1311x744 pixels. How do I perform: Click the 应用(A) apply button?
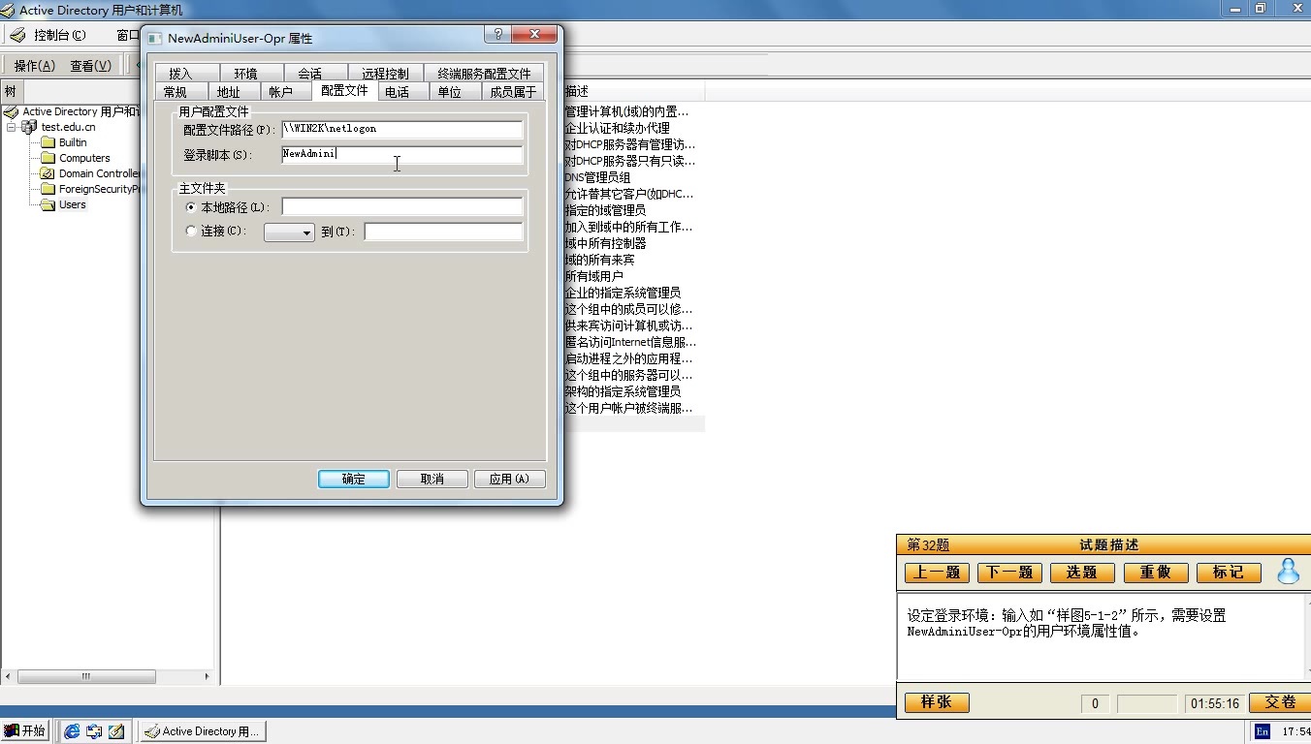click(x=509, y=479)
